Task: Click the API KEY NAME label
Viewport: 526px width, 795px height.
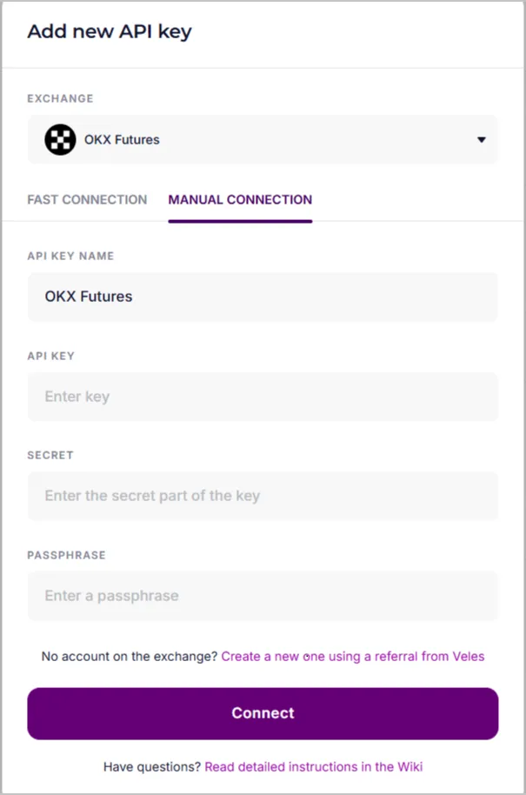Action: 70,256
